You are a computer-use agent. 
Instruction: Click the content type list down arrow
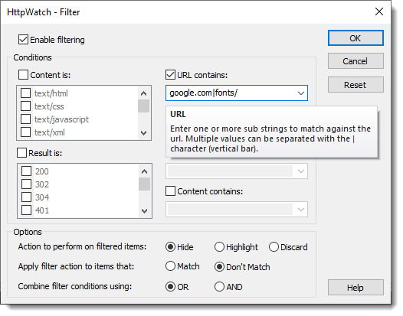click(x=144, y=133)
